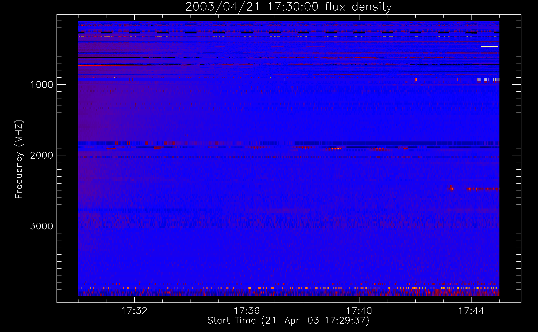Select the "Start Time (21-Apr-03 17:29:37)" x-axis label
538x332 pixels.
pos(288,321)
